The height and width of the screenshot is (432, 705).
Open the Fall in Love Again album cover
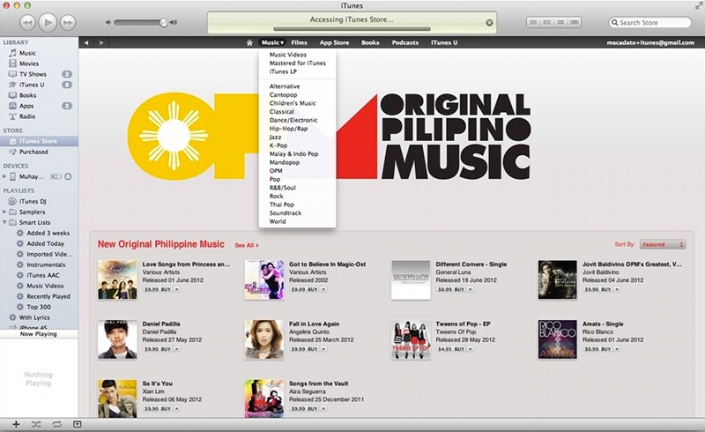coord(263,339)
